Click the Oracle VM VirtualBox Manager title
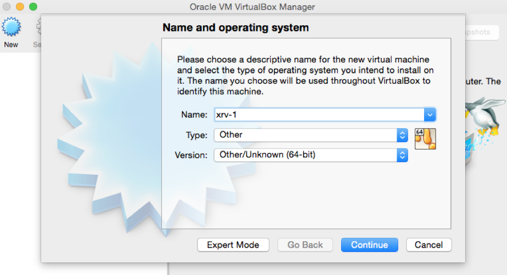507x275 pixels. click(252, 7)
